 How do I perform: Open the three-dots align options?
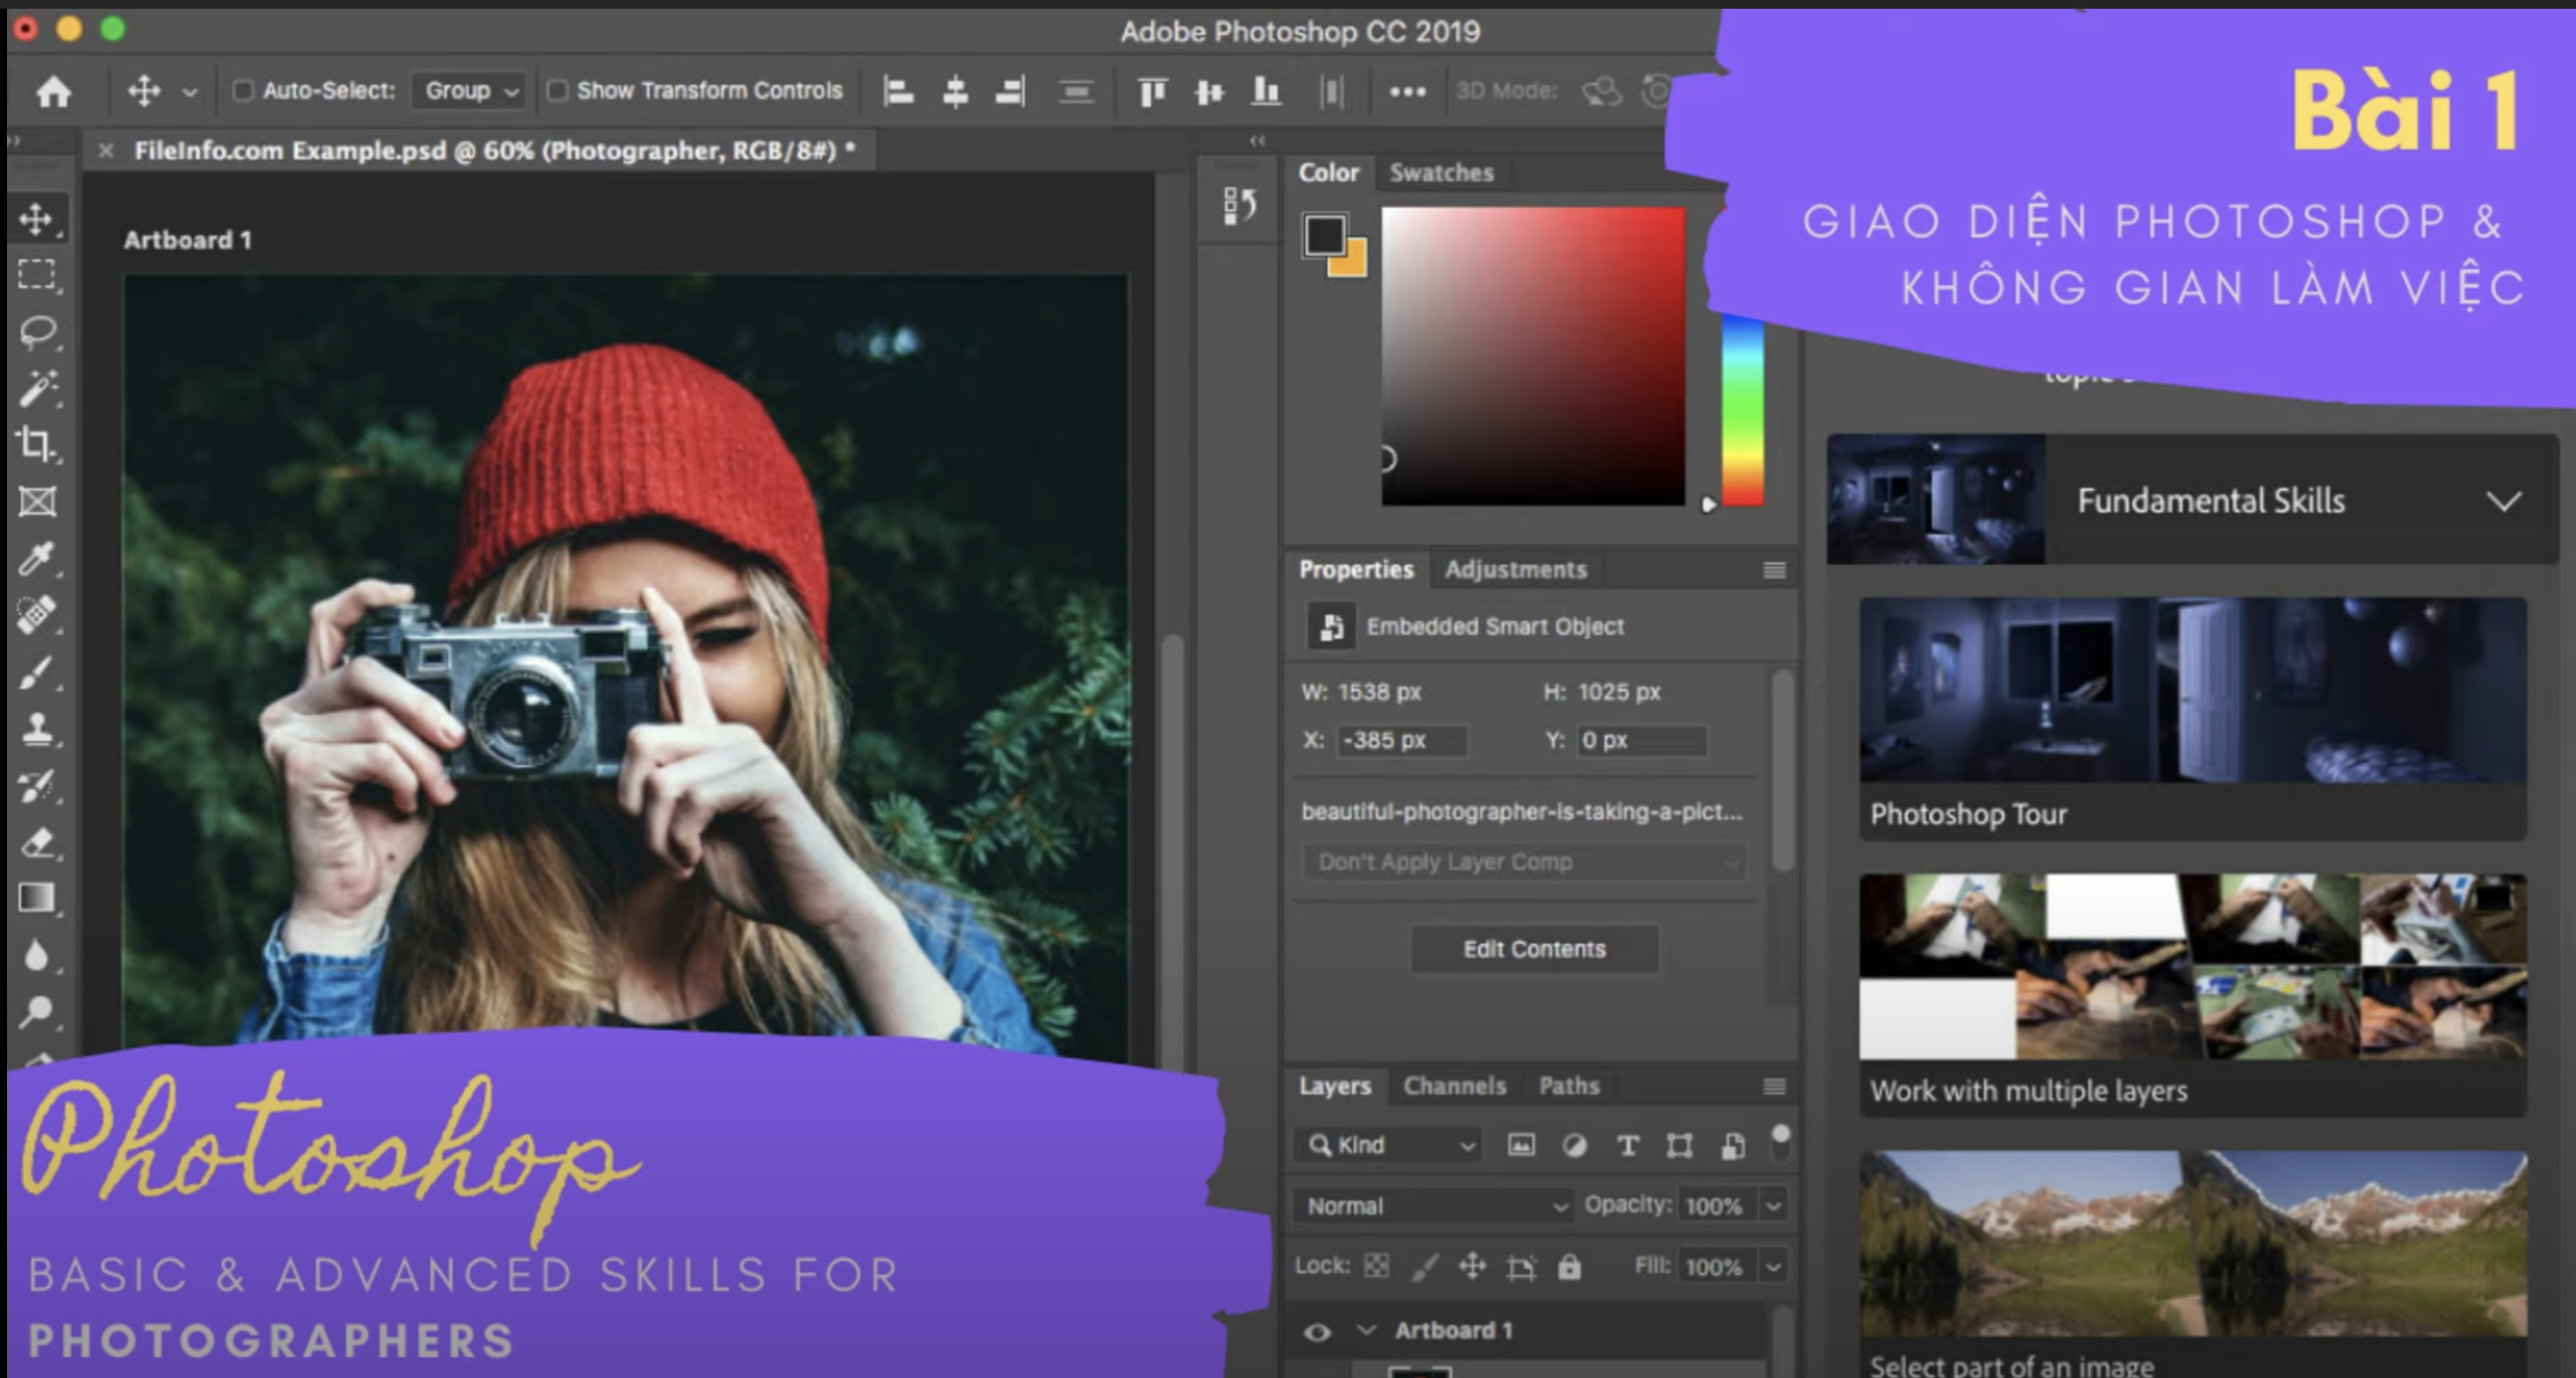[1407, 92]
